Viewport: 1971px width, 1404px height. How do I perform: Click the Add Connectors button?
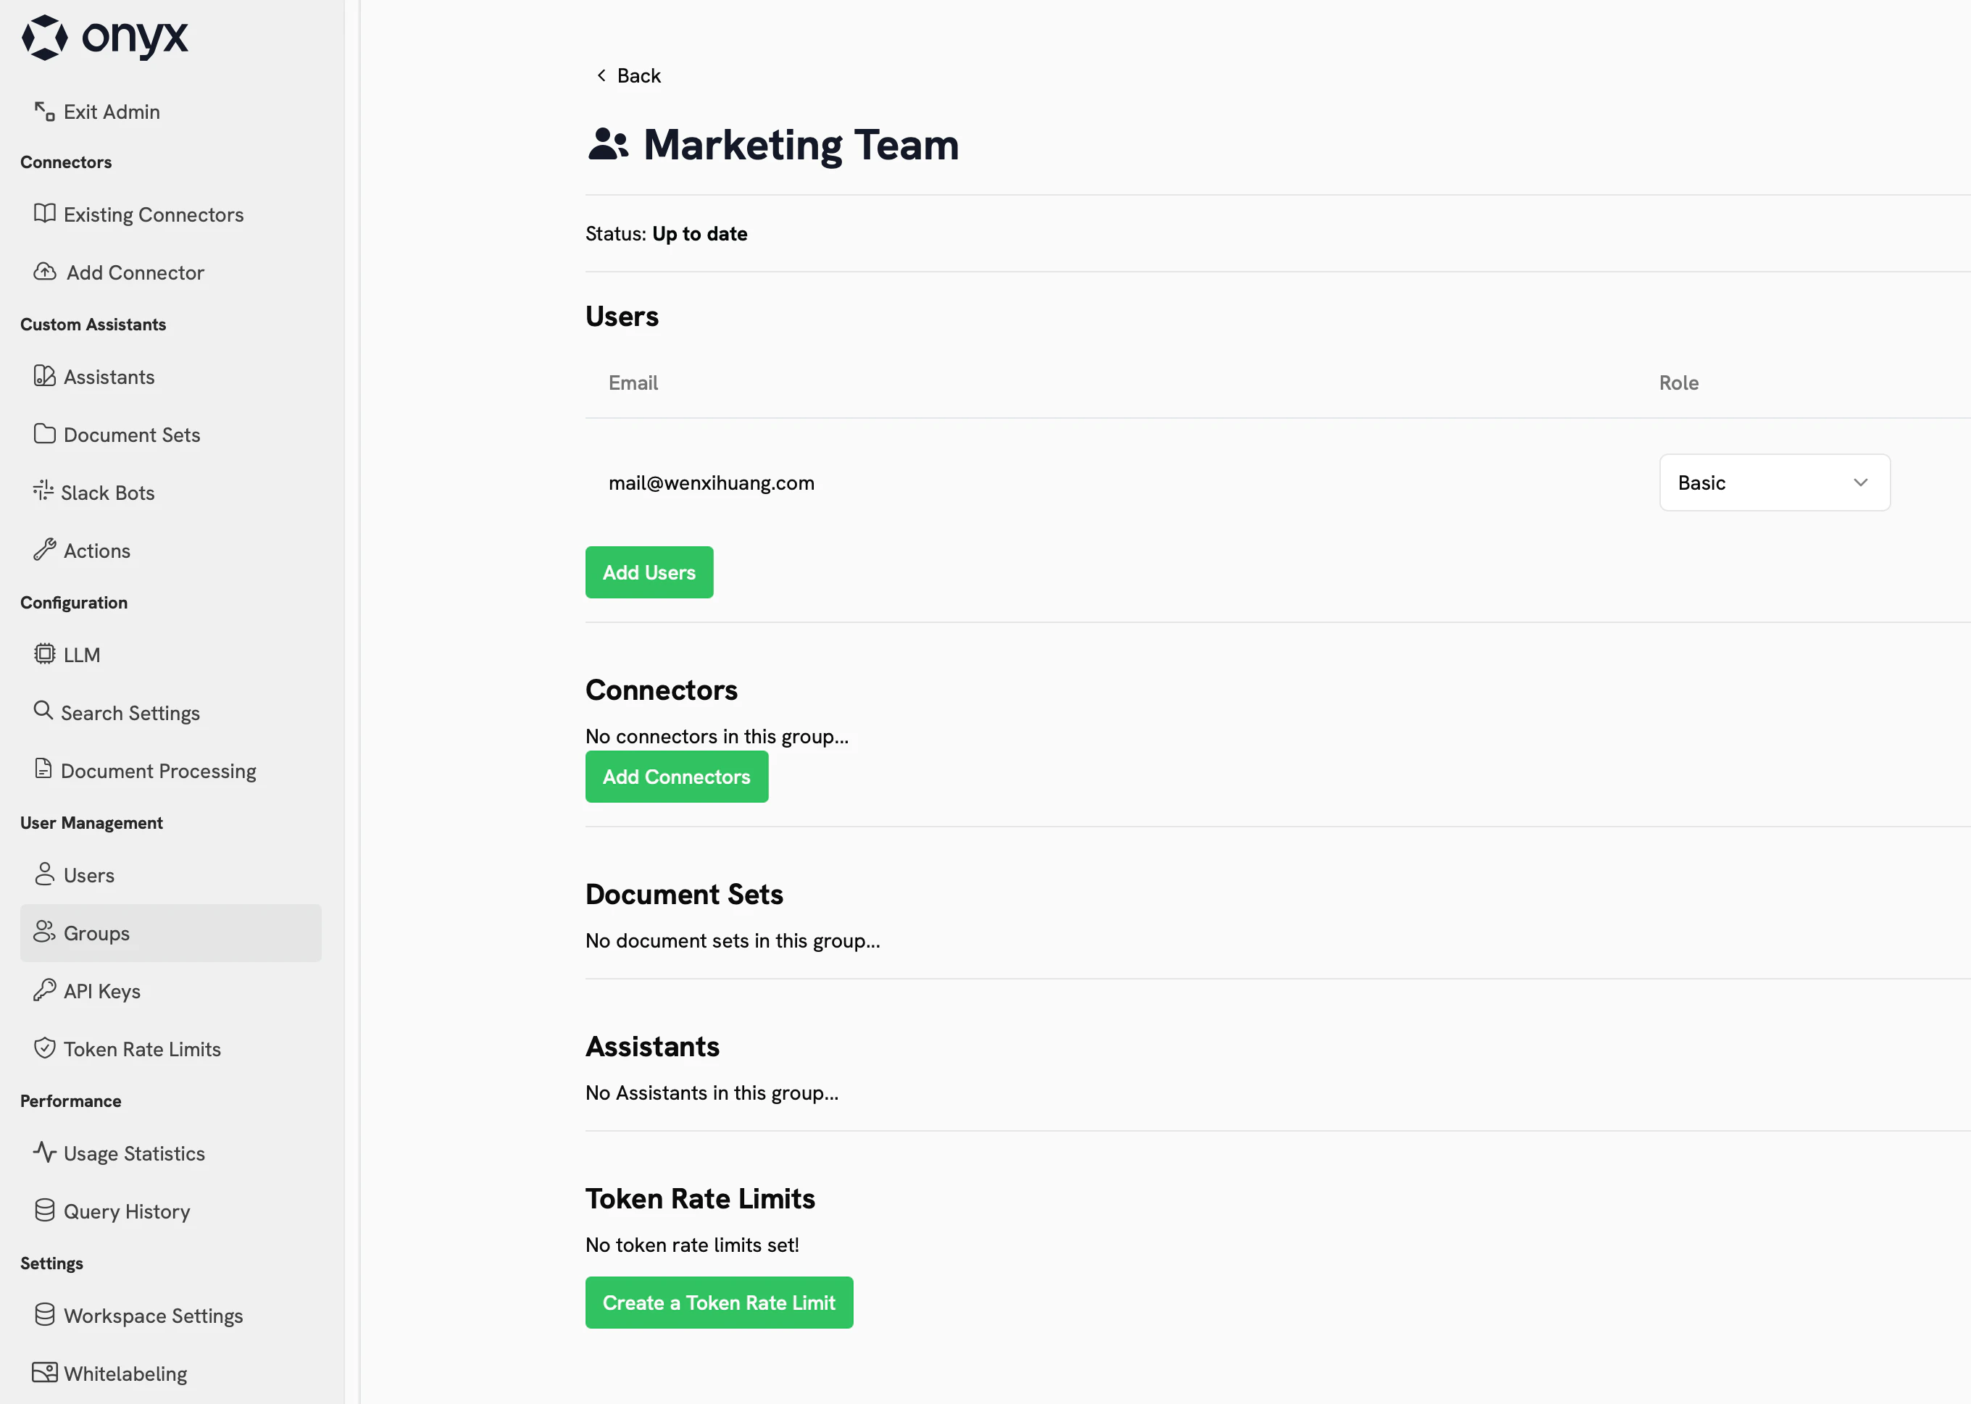point(677,777)
